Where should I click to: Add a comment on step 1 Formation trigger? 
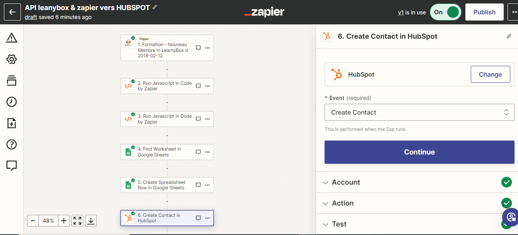[x=198, y=48]
